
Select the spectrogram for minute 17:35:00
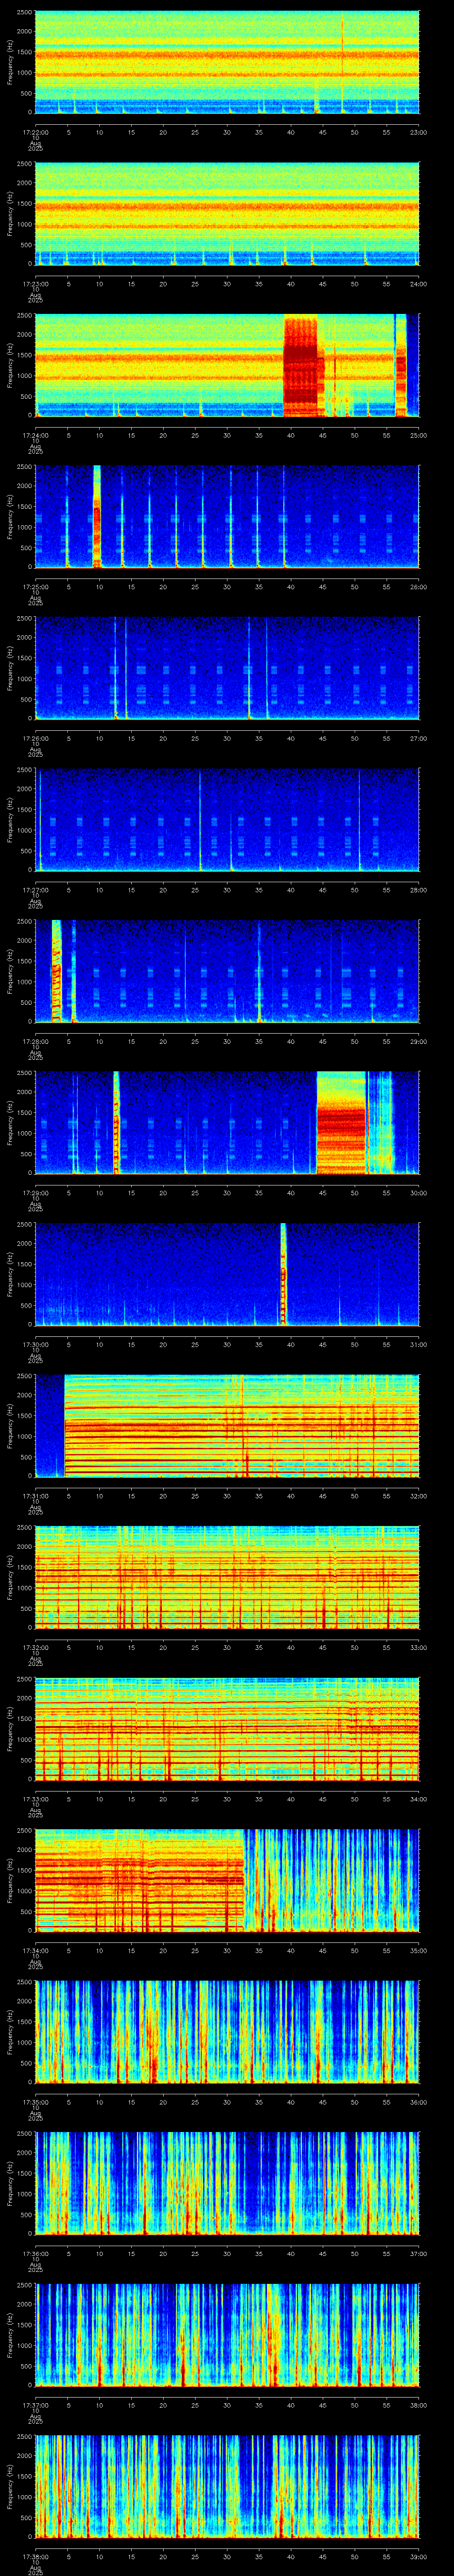click(227, 2032)
